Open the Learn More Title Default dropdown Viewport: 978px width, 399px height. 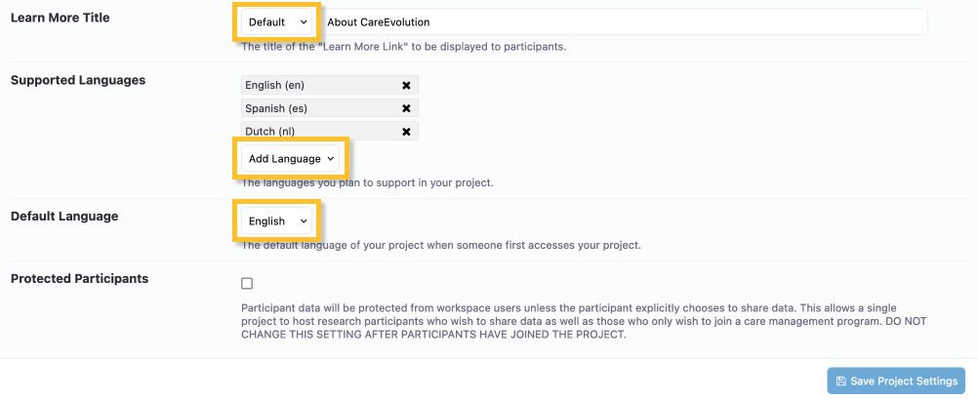point(277,21)
